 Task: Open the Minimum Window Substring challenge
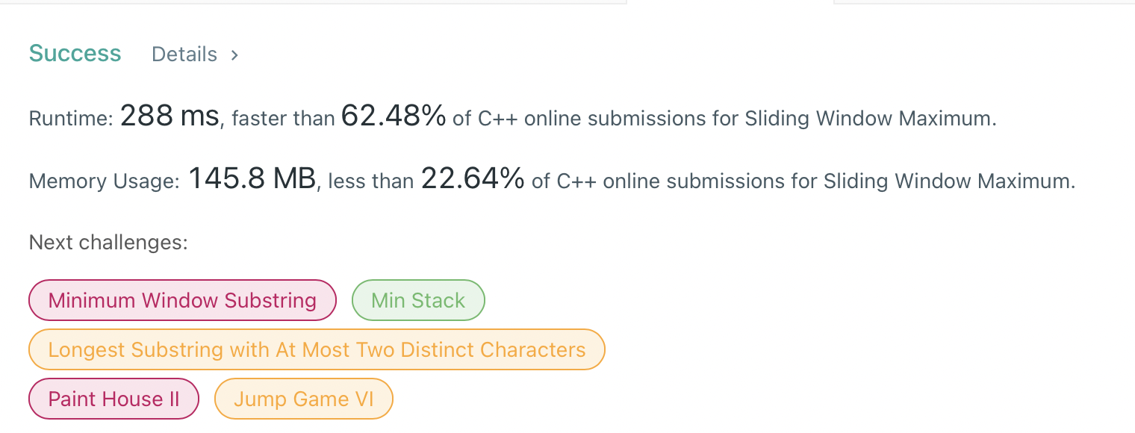181,300
